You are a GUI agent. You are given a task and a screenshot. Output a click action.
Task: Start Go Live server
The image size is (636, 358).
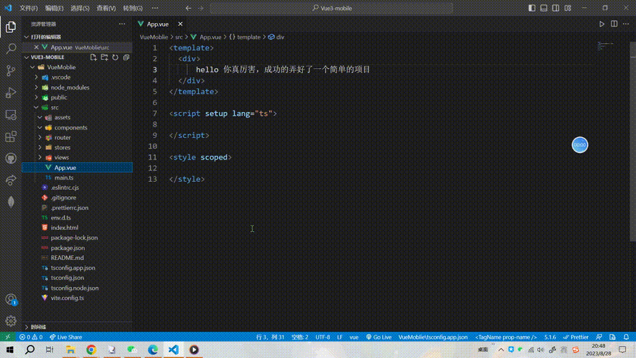tap(379, 337)
